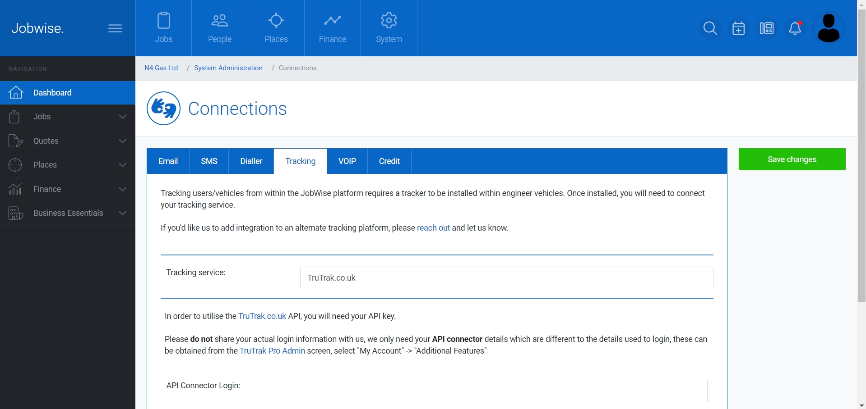Viewport: 866px width, 409px height.
Task: Switch to the SMS tab
Action: pyautogui.click(x=209, y=161)
